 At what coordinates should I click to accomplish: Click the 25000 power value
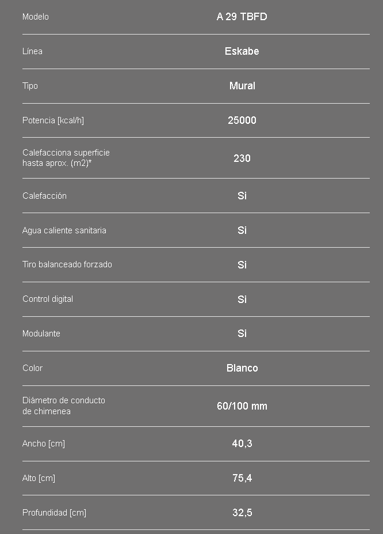tap(242, 120)
